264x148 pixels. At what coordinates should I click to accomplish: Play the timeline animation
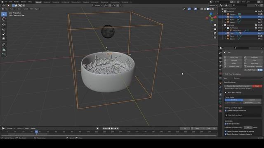112,128
